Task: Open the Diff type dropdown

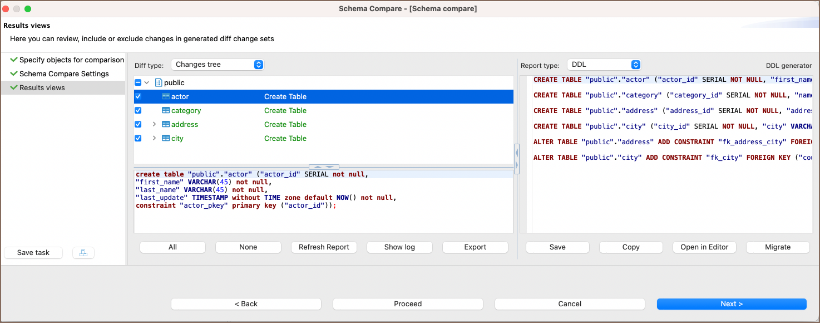Action: point(217,65)
